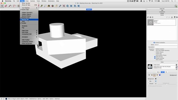Open the Extensions menu
Image resolution: width=178 pixels, height=100 pixels.
click(x=51, y=1)
